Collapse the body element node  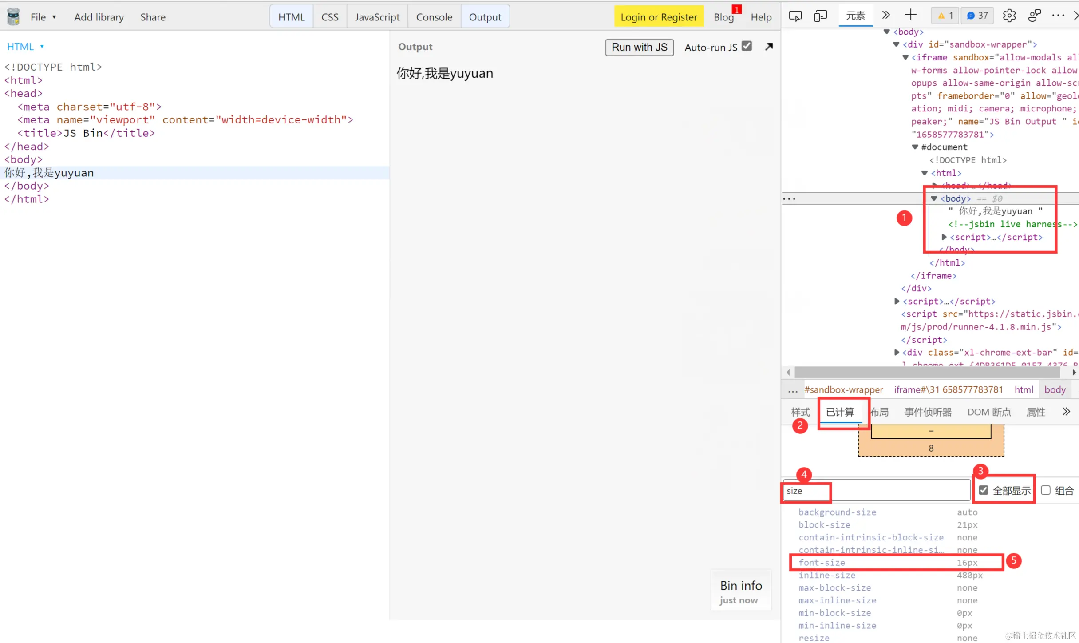click(x=934, y=198)
